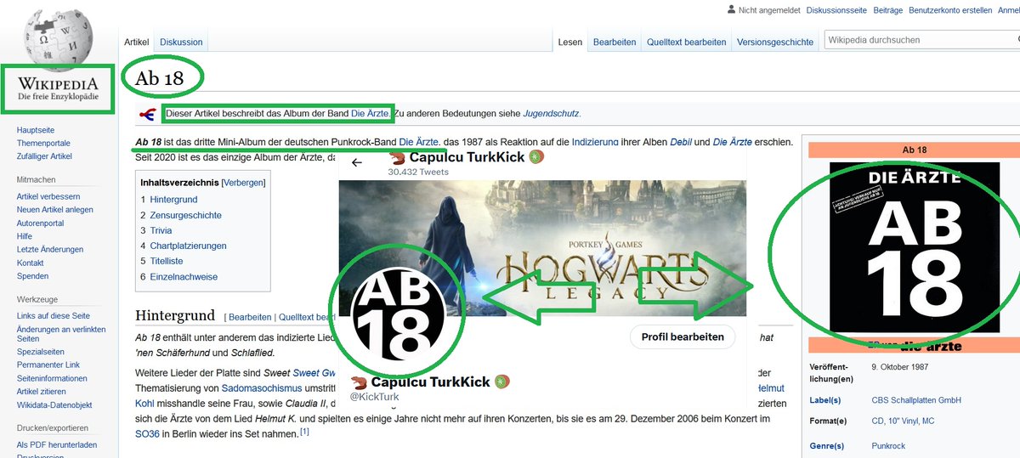Open the Versionsgeschichte tab
The width and height of the screenshot is (1020, 458).
point(775,42)
